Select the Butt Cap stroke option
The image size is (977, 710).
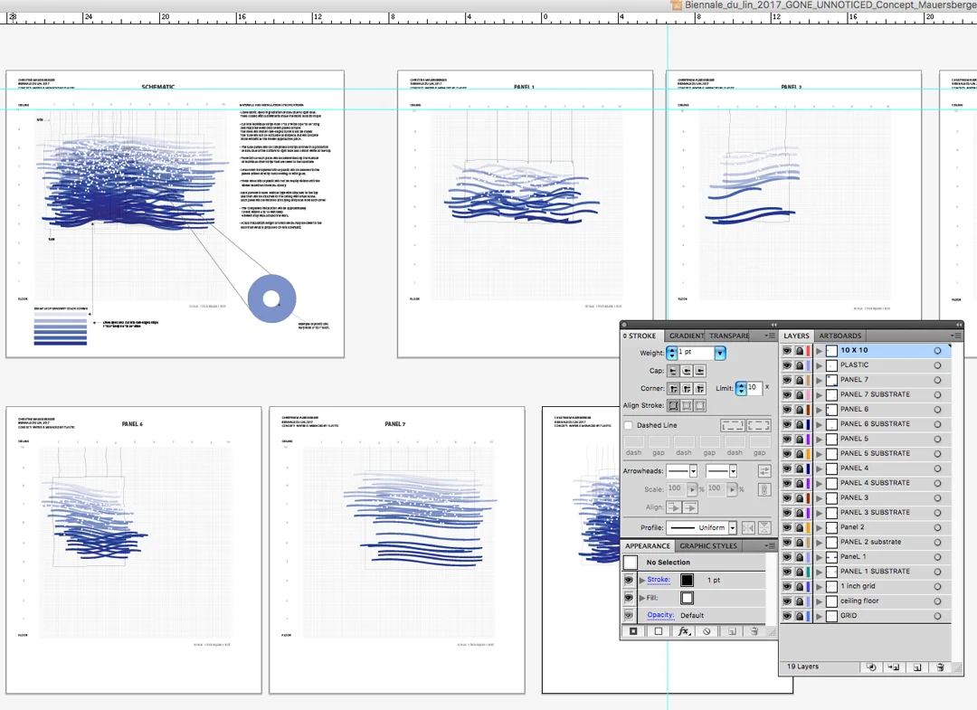coord(673,371)
